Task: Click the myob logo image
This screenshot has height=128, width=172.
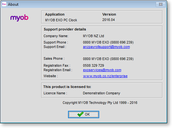Action: 19,18
